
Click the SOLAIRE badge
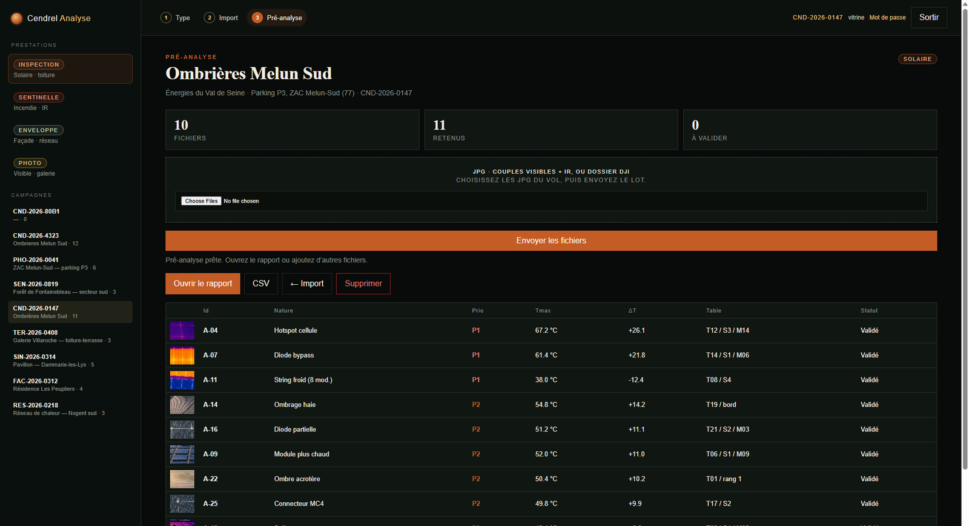pyautogui.click(x=918, y=59)
